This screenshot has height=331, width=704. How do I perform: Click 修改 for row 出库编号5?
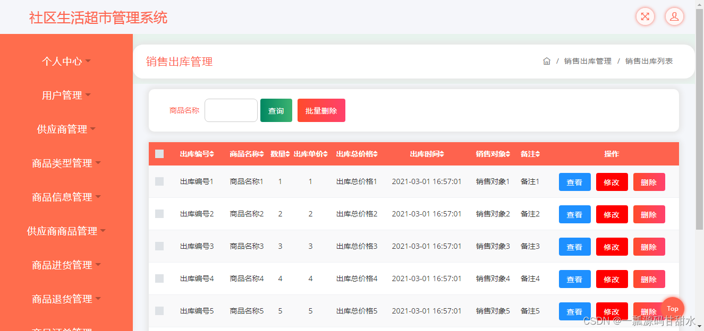click(x=612, y=311)
